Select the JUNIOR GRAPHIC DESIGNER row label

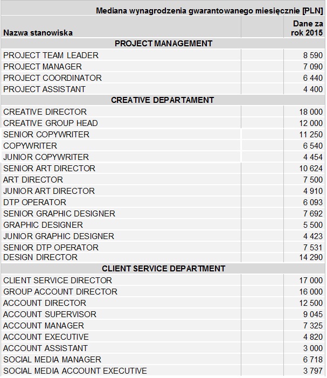pyautogui.click(x=59, y=236)
